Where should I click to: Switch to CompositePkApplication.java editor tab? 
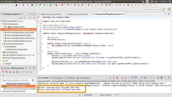click(x=108, y=14)
